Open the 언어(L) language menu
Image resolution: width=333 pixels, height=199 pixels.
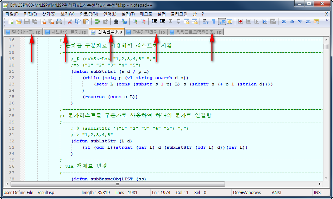(110, 14)
